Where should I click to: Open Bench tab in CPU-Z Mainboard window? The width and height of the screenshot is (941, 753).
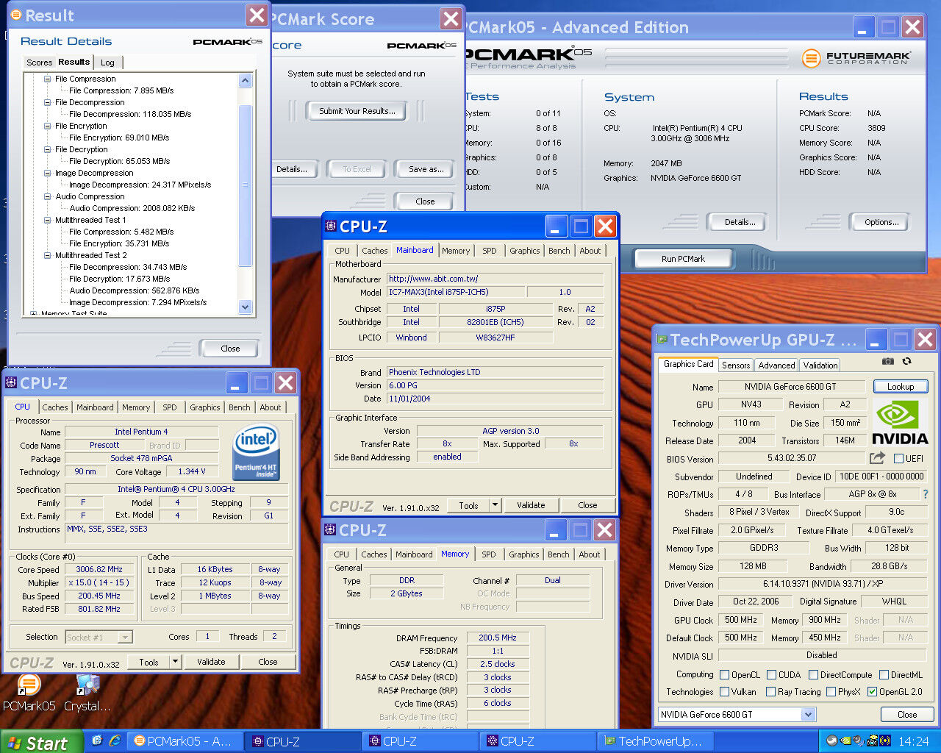[559, 251]
